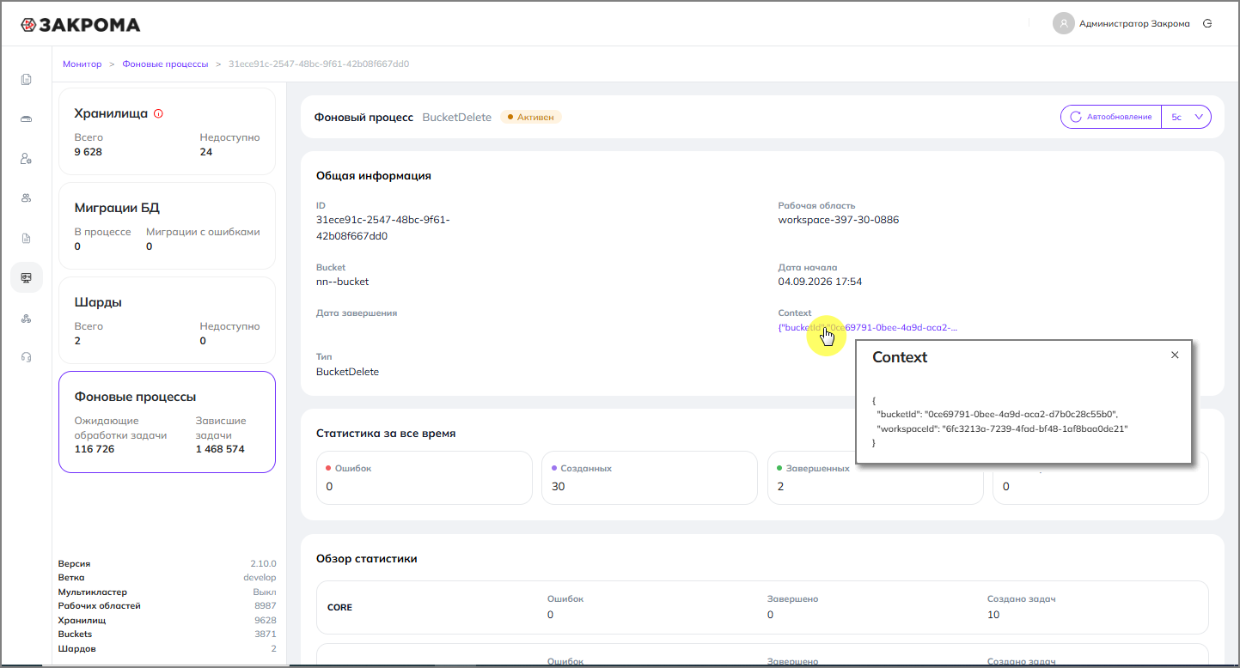This screenshot has height=668, width=1240.
Task: Open the storage drive section in the sidebar
Action: tap(26, 119)
